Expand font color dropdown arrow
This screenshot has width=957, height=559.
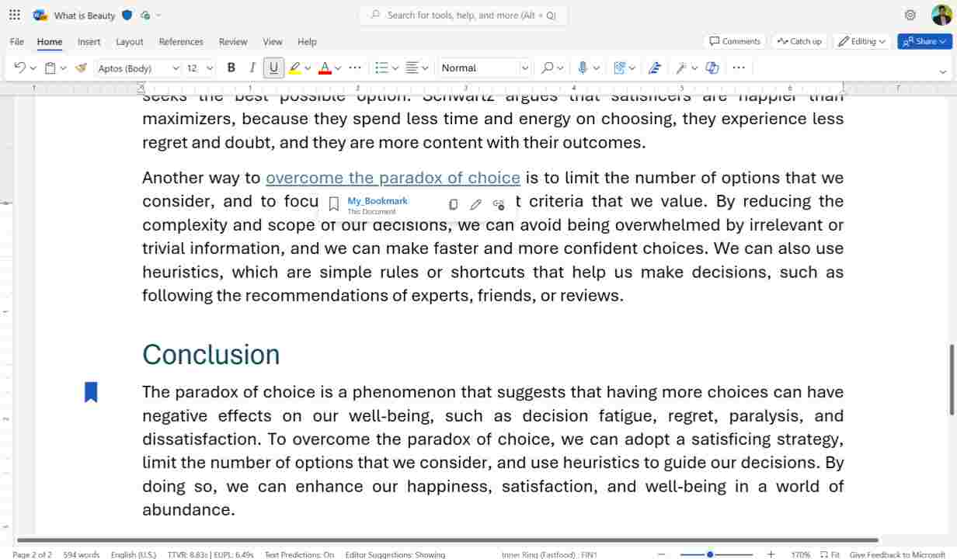pyautogui.click(x=338, y=68)
